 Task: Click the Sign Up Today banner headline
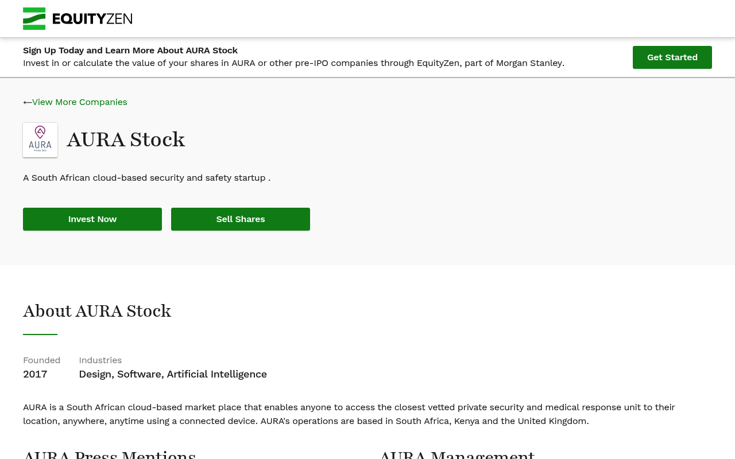(130, 50)
